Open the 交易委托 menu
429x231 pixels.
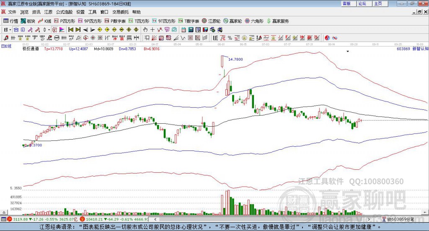[x=120, y=12]
